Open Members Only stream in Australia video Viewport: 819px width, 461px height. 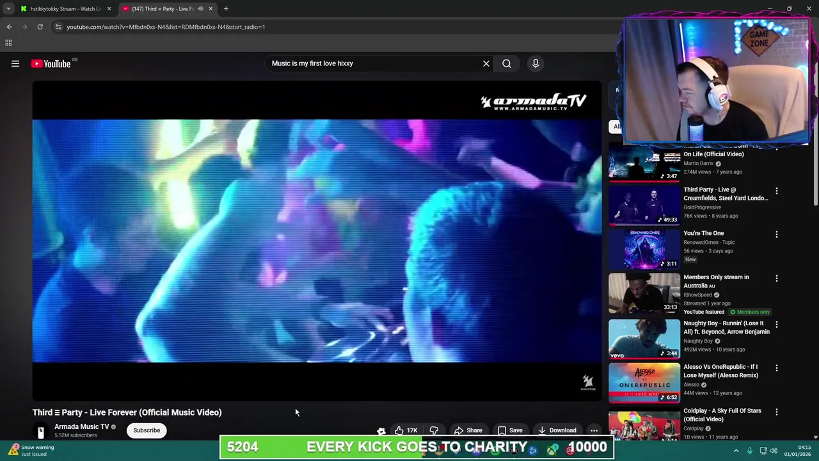pos(716,281)
